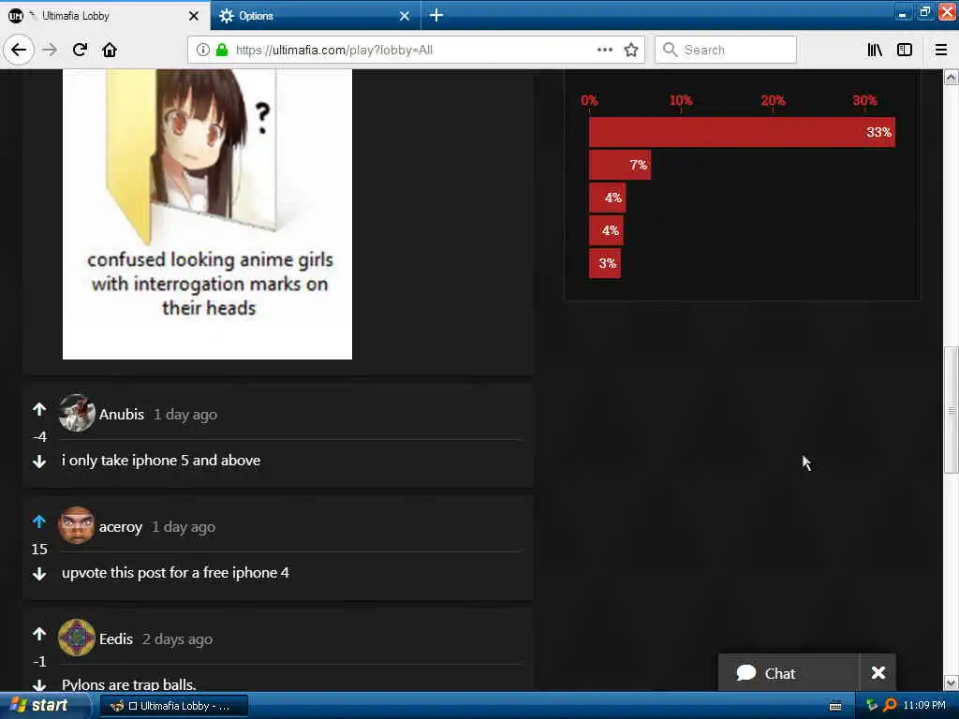
Task: Click the 3% red chart bar
Action: [605, 263]
